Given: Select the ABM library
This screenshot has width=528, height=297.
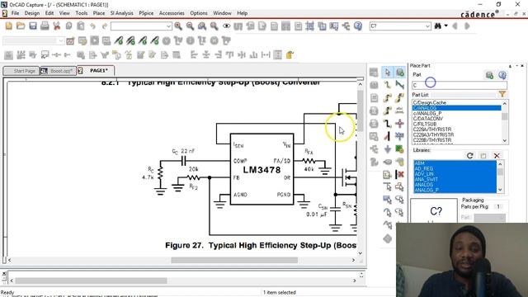Looking at the screenshot, I should point(455,163).
